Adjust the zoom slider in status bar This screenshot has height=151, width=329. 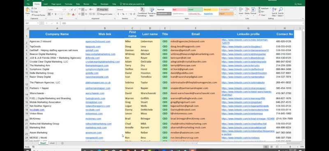[290, 147]
